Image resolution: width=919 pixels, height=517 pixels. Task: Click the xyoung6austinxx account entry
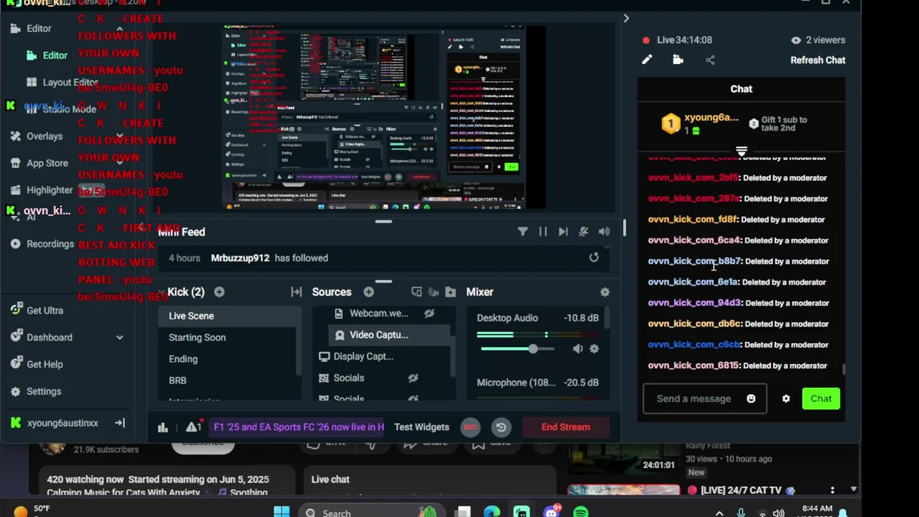point(55,423)
